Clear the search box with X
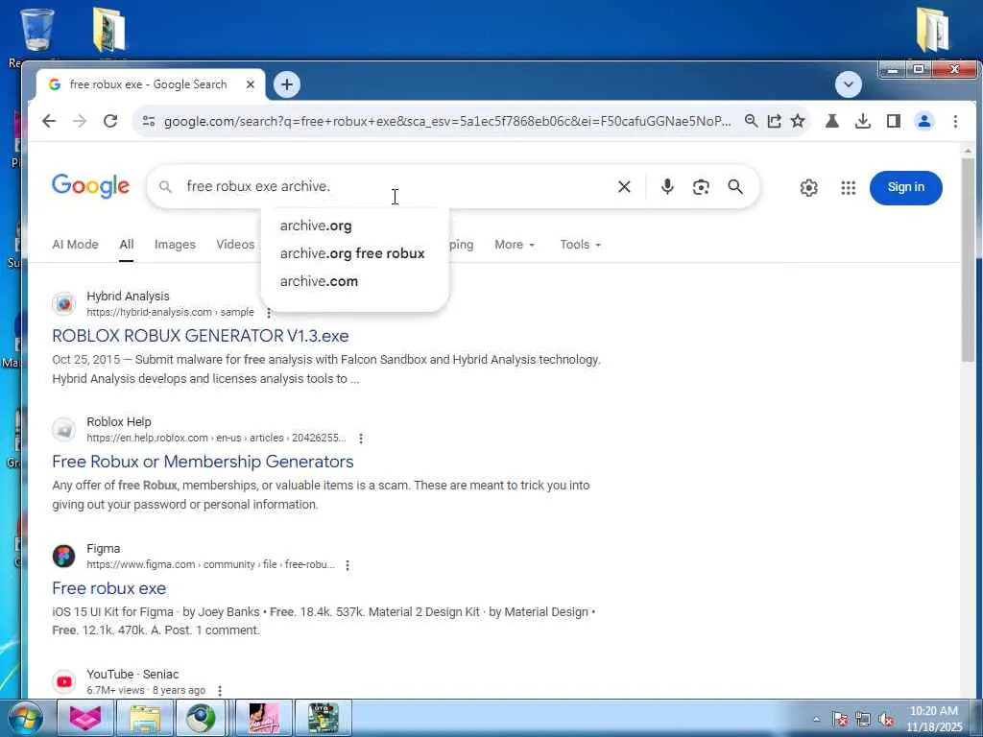This screenshot has width=983, height=737. [624, 187]
